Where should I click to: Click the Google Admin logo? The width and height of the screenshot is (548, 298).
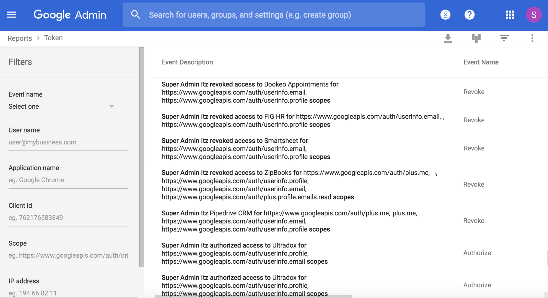70,15
